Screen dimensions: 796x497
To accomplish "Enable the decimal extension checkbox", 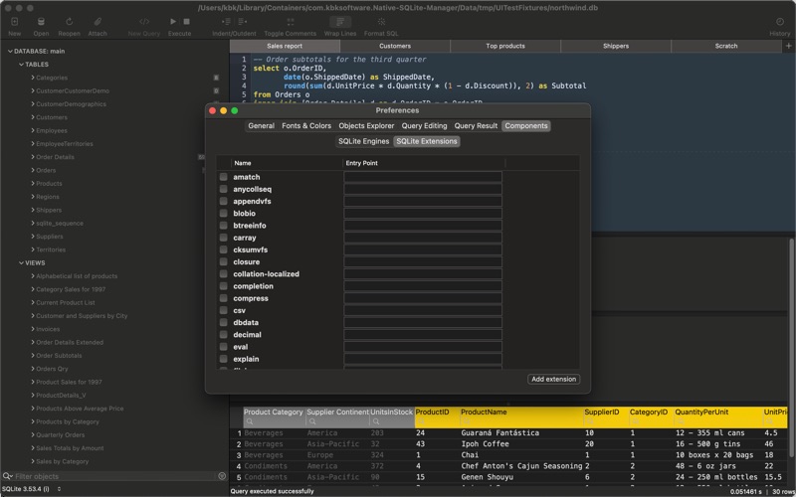I will coord(223,335).
